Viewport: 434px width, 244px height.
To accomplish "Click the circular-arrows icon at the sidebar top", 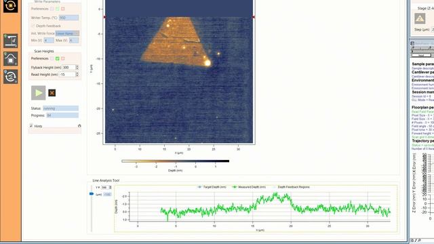I will pos(11,5).
